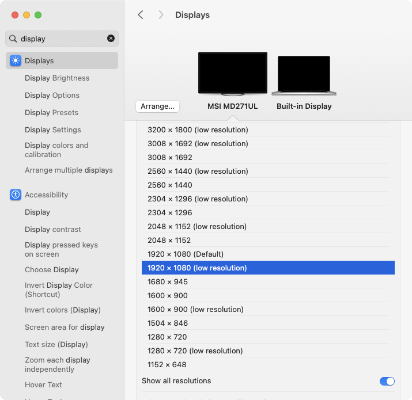
Task: Go forward with the right chevron
Action: [161, 15]
